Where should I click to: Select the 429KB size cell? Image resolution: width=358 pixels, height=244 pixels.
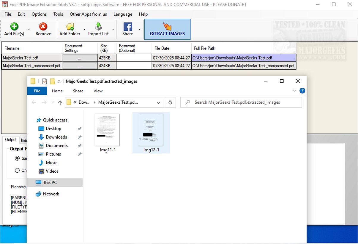click(107, 58)
